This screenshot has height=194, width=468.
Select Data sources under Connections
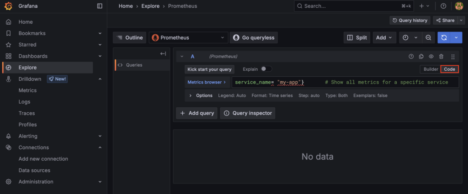pyautogui.click(x=34, y=170)
